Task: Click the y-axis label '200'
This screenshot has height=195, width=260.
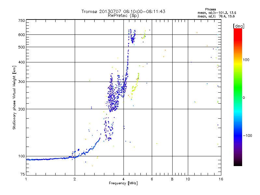Action: (22, 109)
